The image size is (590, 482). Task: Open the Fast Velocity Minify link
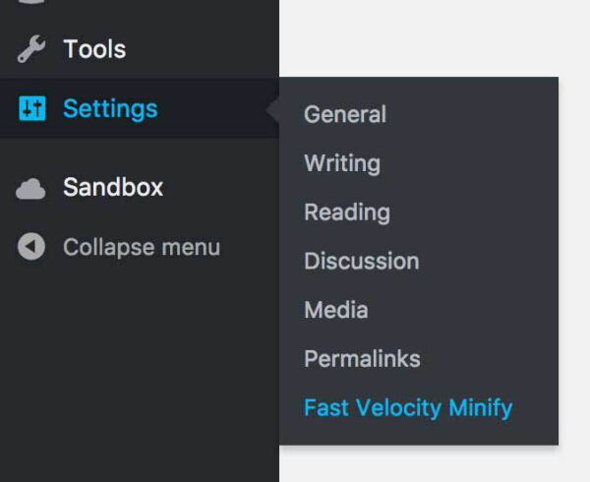[x=408, y=407]
